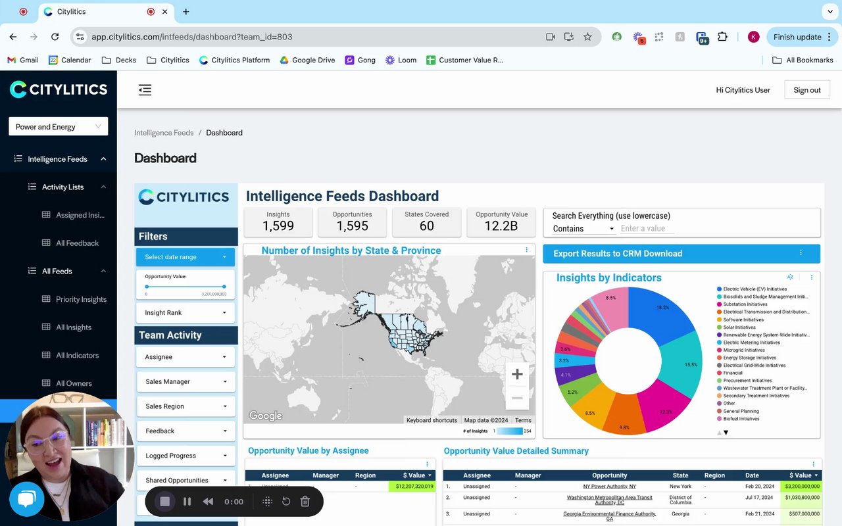Click the Sign out button
842x526 pixels.
pyautogui.click(x=807, y=90)
